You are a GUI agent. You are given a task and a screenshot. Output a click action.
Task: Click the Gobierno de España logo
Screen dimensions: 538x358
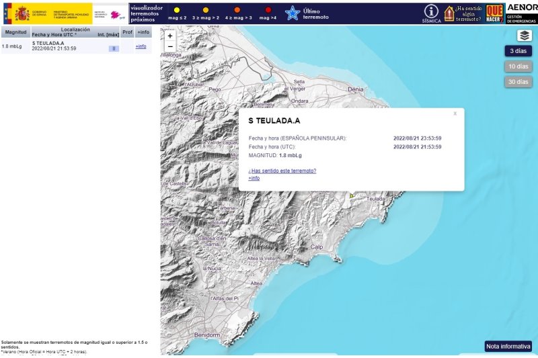[x=48, y=13]
